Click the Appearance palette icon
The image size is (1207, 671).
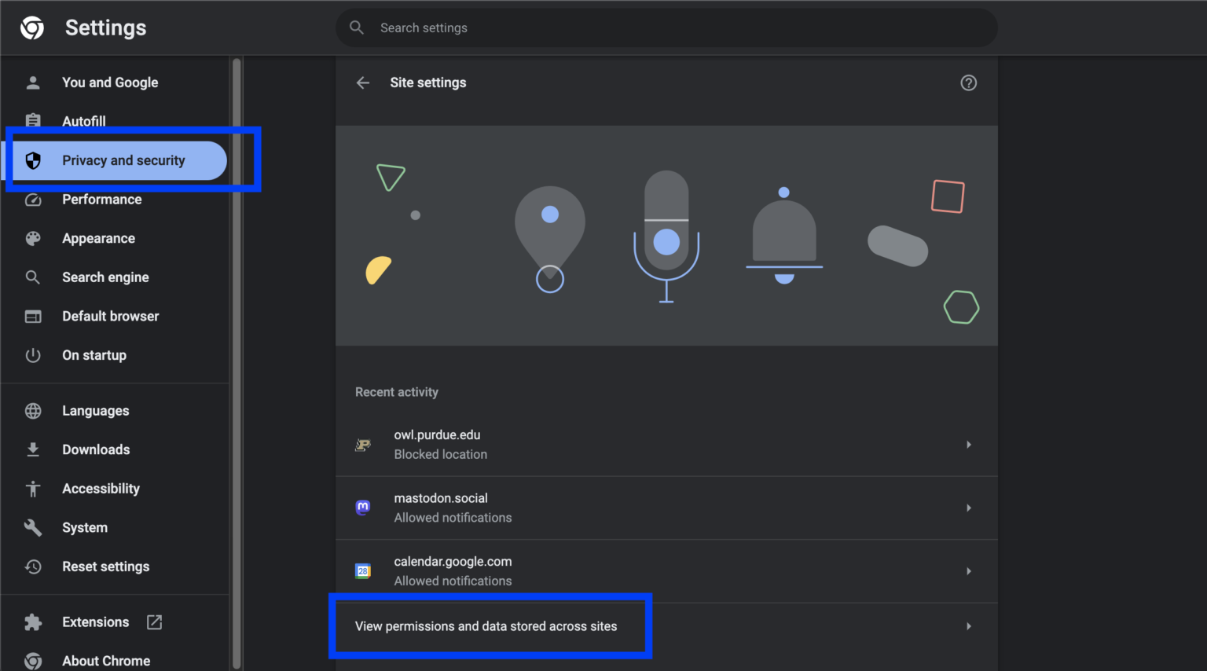point(33,238)
